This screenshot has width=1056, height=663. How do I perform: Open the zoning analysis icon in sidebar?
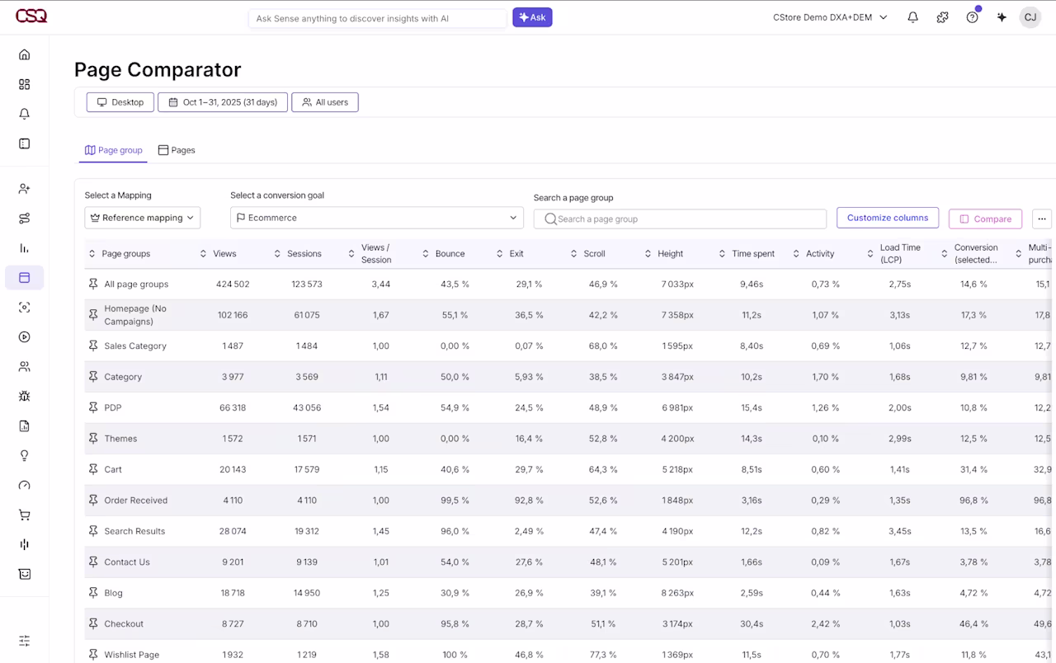pyautogui.click(x=24, y=308)
